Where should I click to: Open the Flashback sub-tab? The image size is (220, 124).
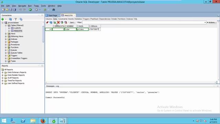(95, 19)
